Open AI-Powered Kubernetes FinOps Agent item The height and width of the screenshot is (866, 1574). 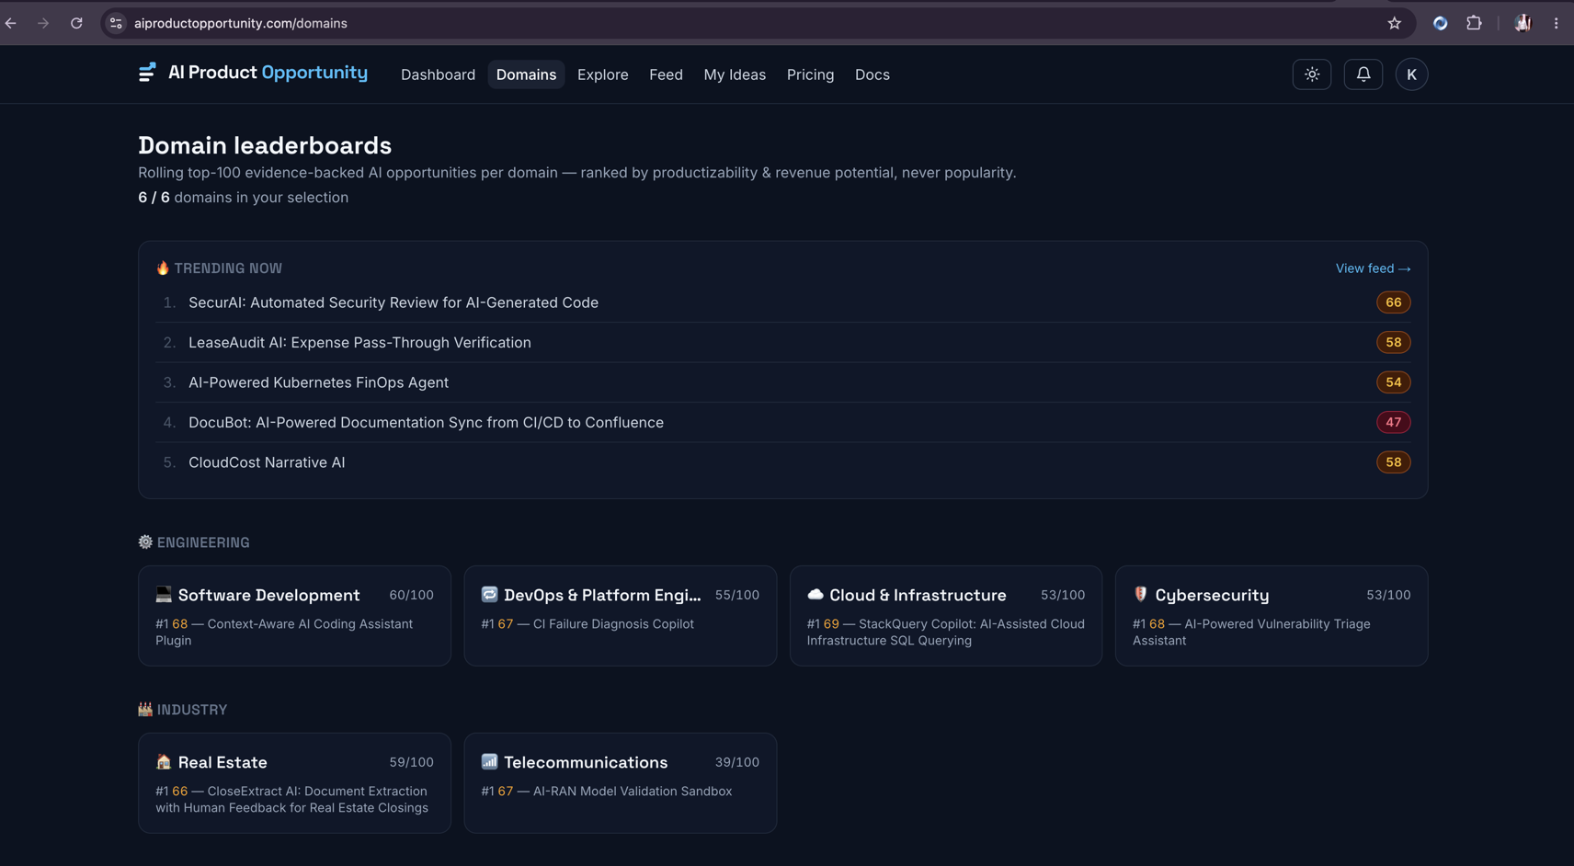coord(318,382)
